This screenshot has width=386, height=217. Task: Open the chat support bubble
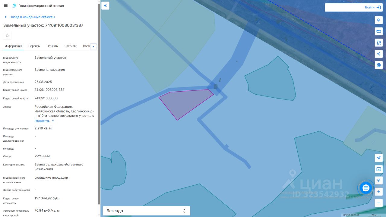tap(366, 188)
